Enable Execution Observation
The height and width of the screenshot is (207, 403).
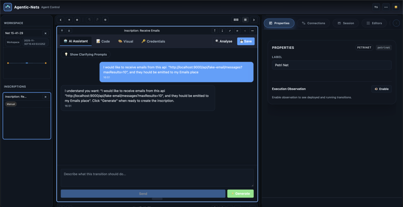[381, 89]
